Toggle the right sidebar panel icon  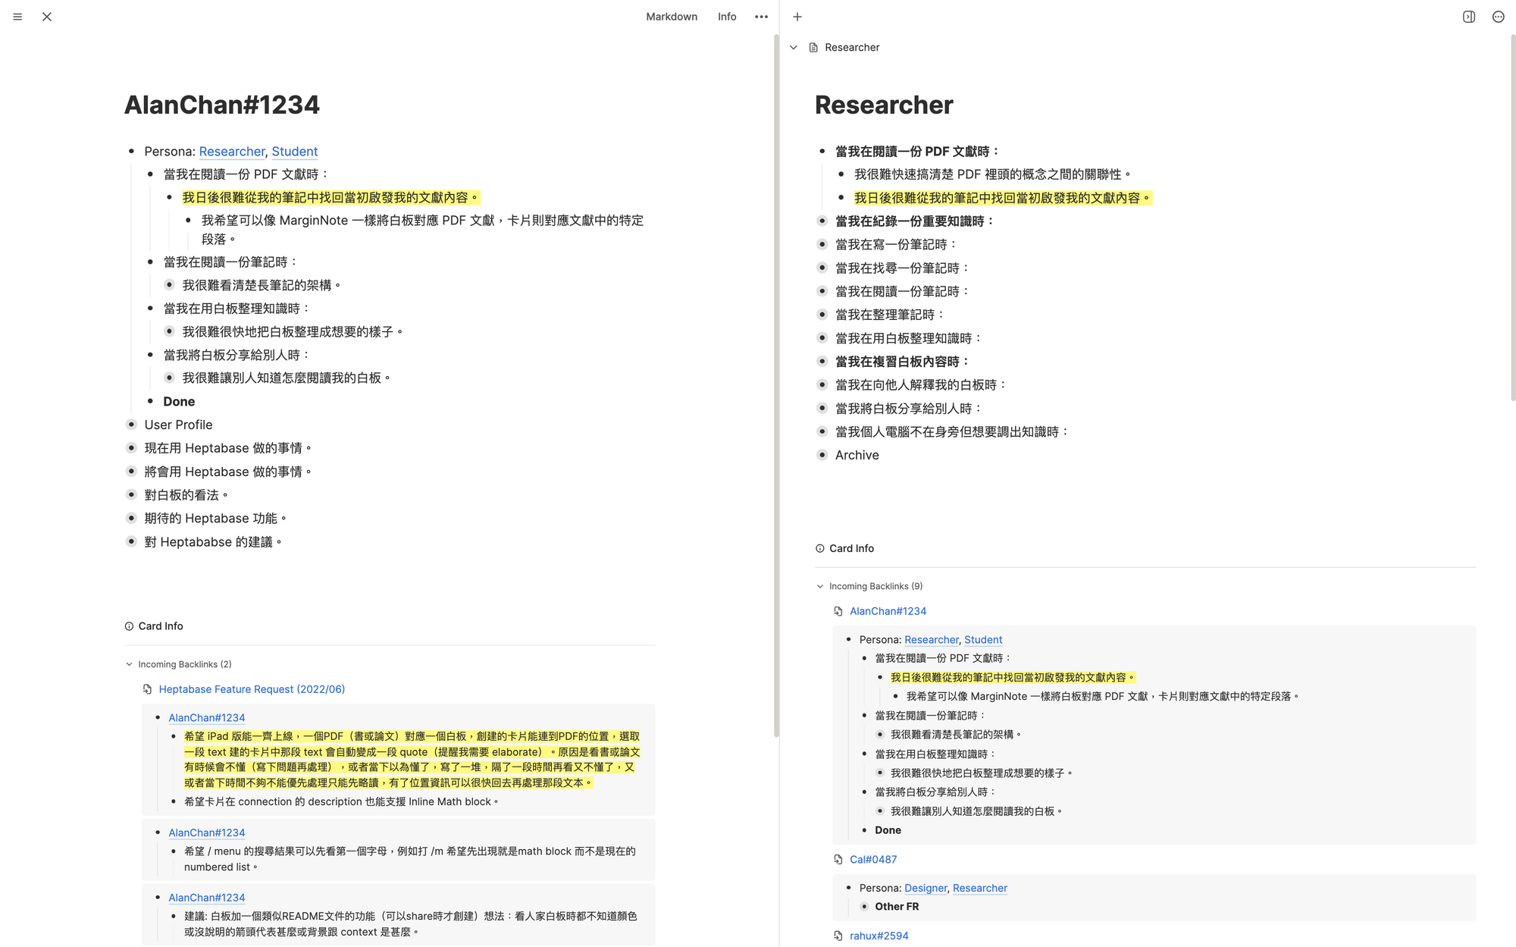coord(1468,17)
